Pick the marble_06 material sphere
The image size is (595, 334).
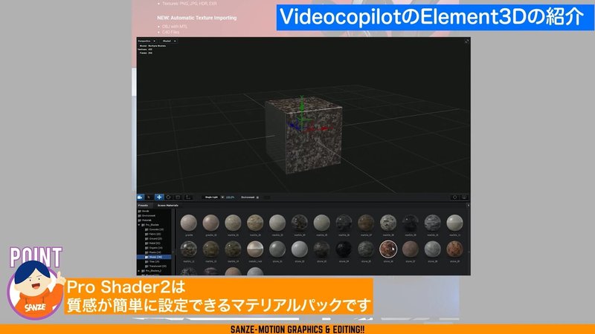click(x=344, y=223)
